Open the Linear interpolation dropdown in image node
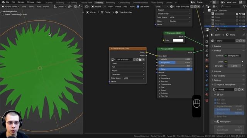Image resolution: width=247 pixels, height=138 pixels. (x=128, y=63)
